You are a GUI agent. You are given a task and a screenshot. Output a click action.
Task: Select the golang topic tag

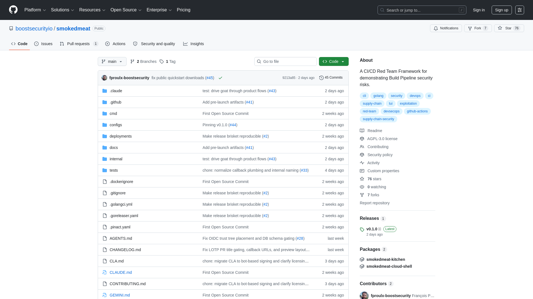coord(378,96)
